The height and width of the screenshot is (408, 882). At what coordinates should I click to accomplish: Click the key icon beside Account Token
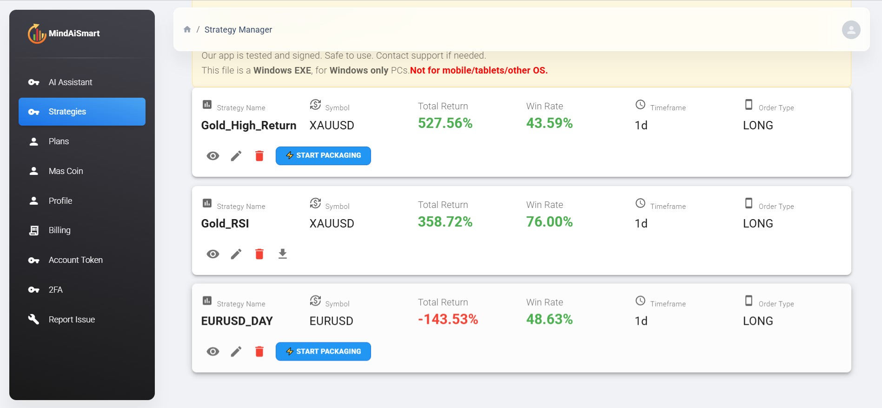click(x=33, y=260)
